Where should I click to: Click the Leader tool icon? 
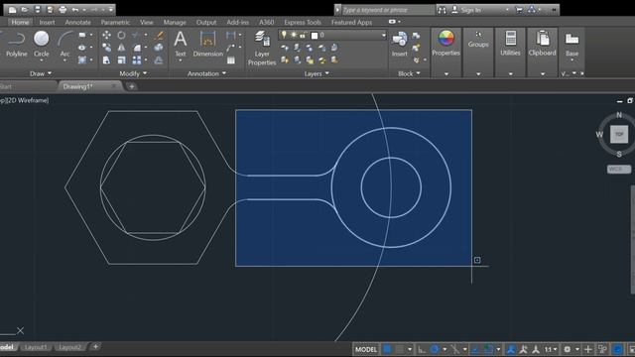click(231, 48)
